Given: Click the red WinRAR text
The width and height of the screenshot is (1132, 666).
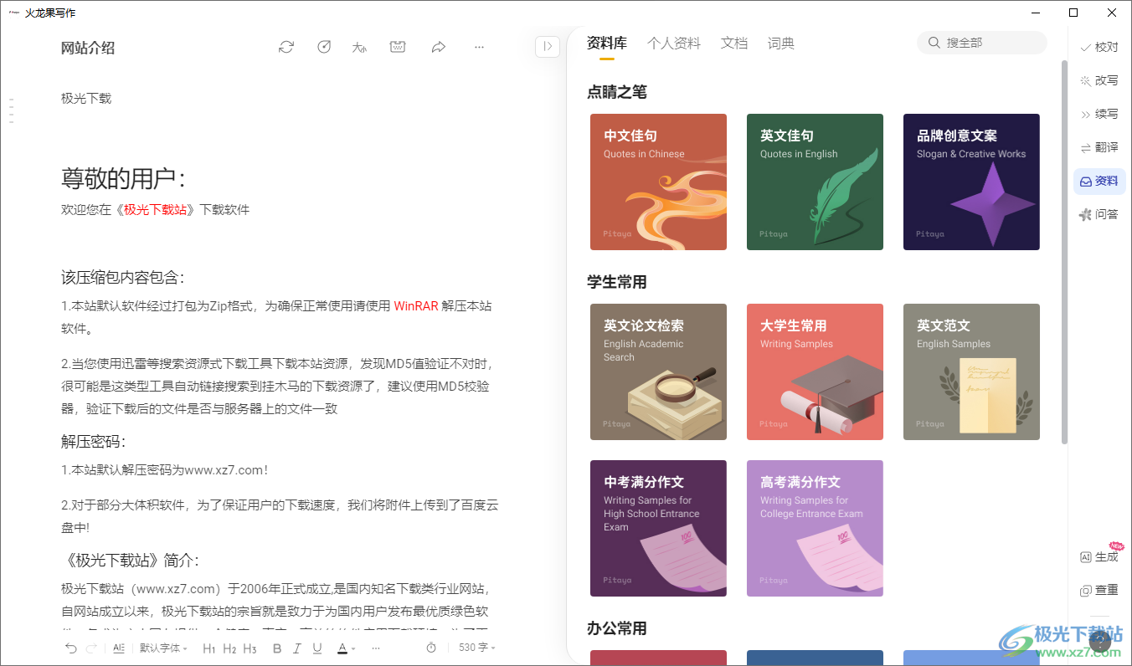Looking at the screenshot, I should [416, 306].
